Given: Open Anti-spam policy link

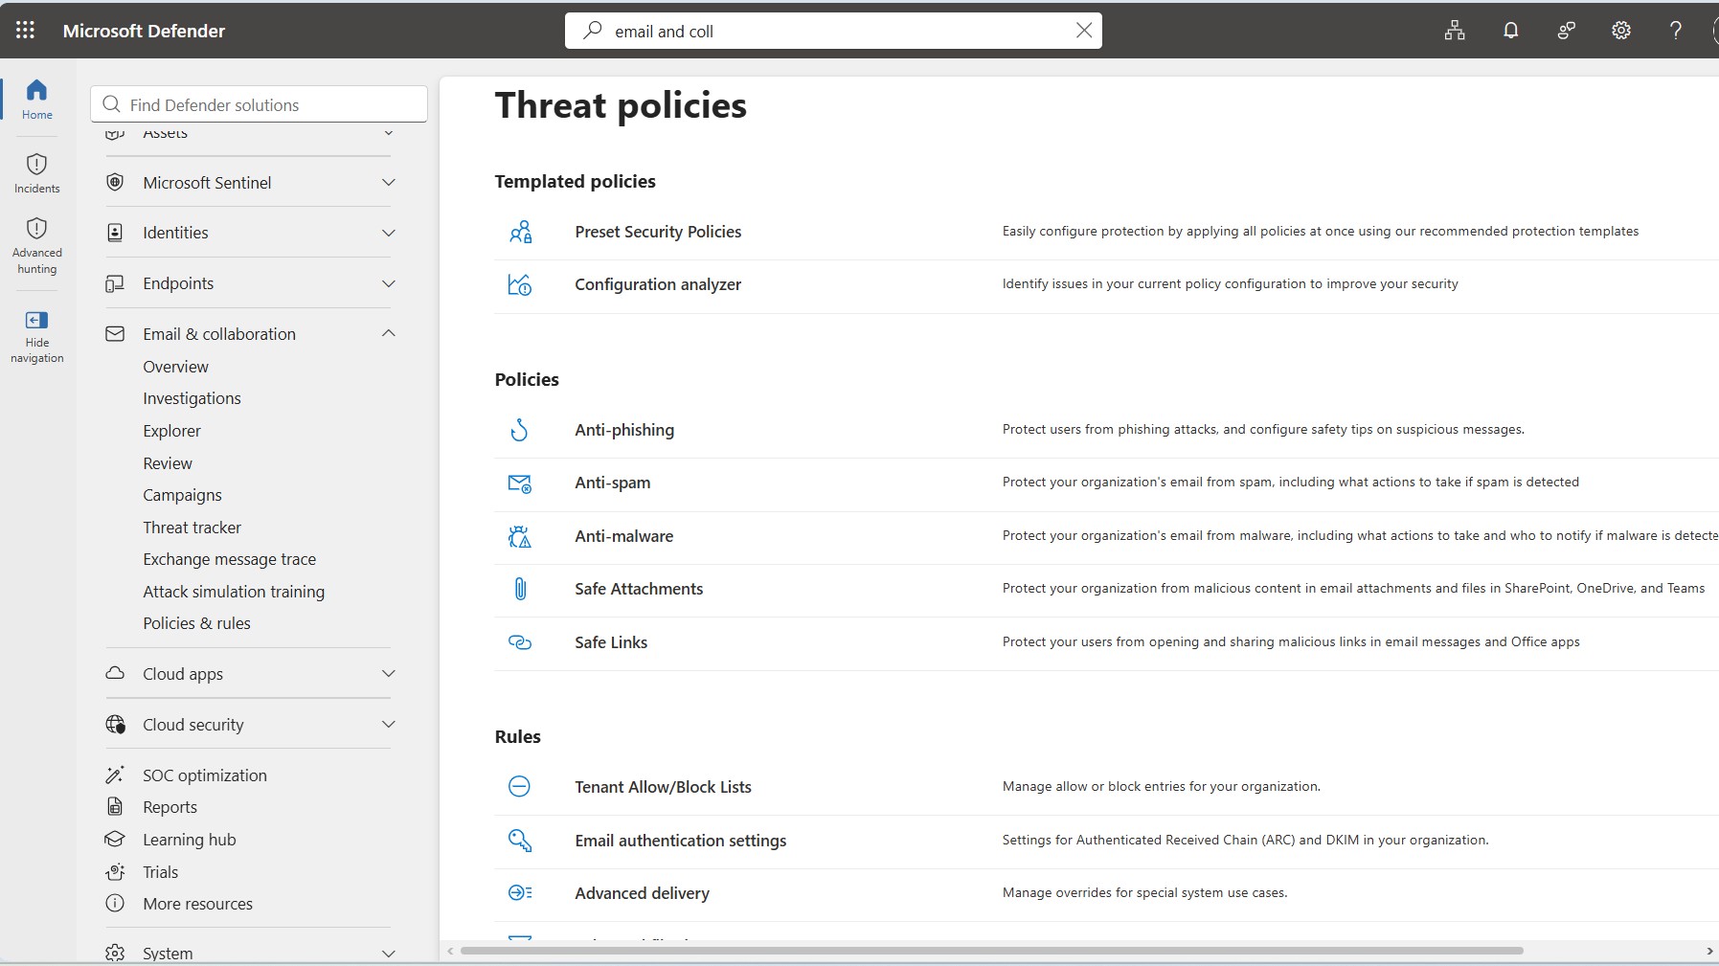Looking at the screenshot, I should (612, 483).
